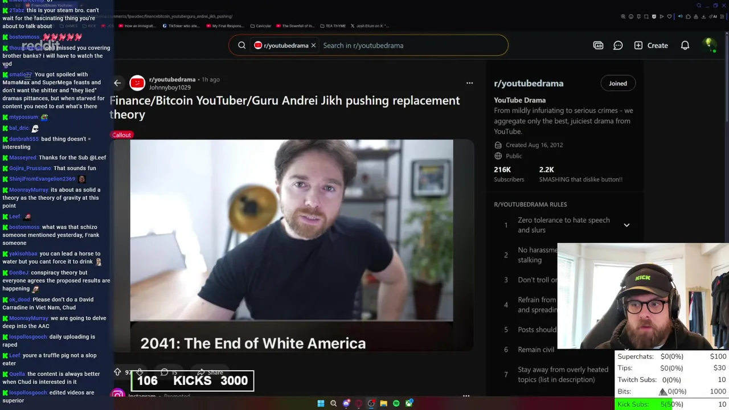Expand the Zero tolerance to hate speech rule
This screenshot has width=729, height=410.
(x=626, y=225)
